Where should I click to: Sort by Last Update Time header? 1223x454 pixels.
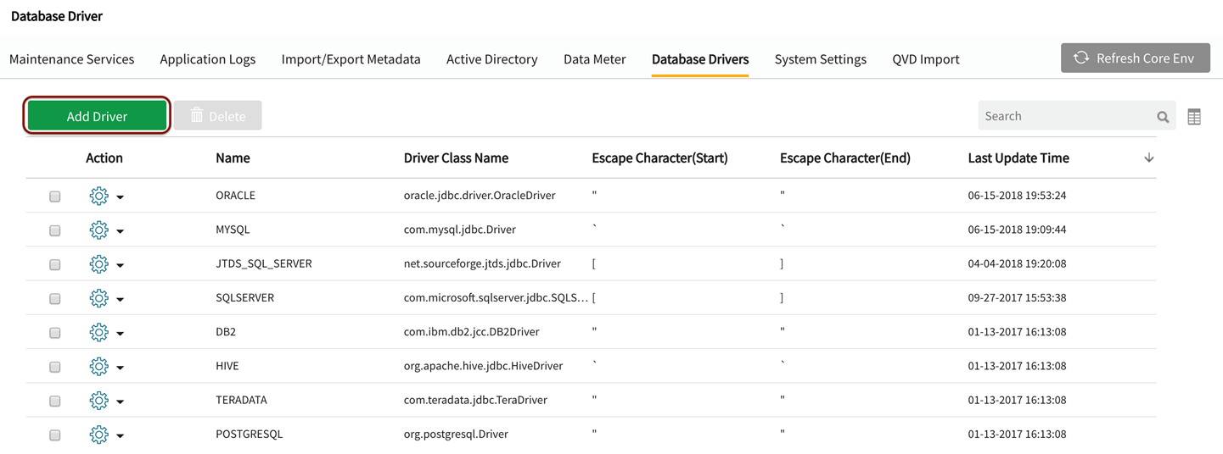1018,158
